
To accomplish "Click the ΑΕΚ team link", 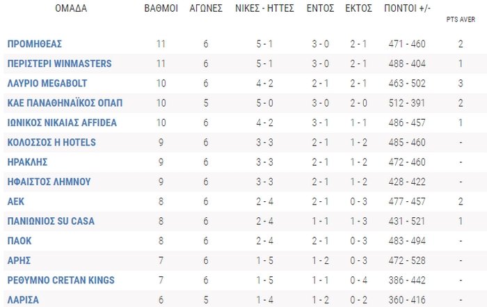I will click(16, 201).
